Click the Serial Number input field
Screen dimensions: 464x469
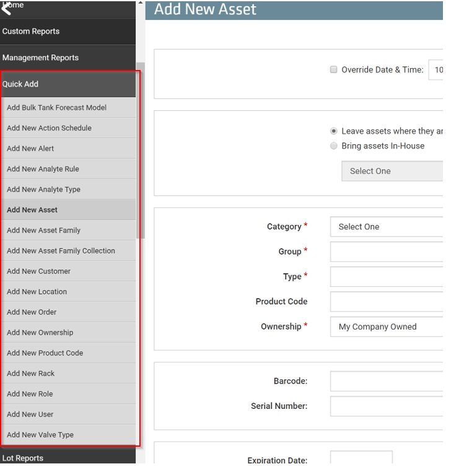pos(386,406)
